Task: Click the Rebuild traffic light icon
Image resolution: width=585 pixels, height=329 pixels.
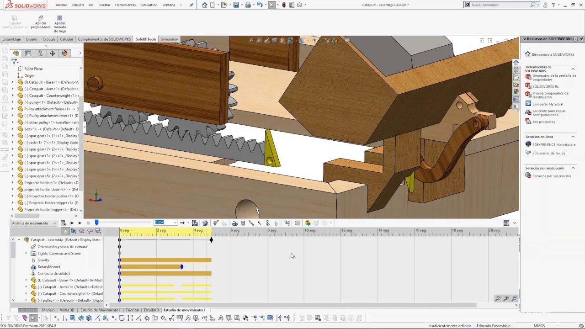Action: point(284,5)
